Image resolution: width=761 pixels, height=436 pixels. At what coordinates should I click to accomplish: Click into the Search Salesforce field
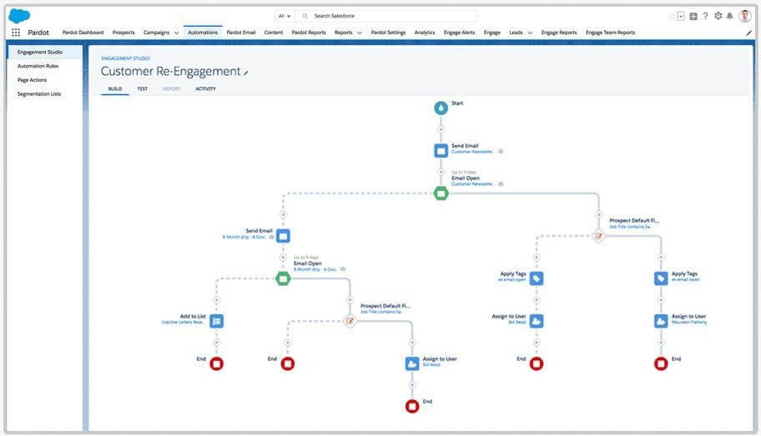click(386, 16)
